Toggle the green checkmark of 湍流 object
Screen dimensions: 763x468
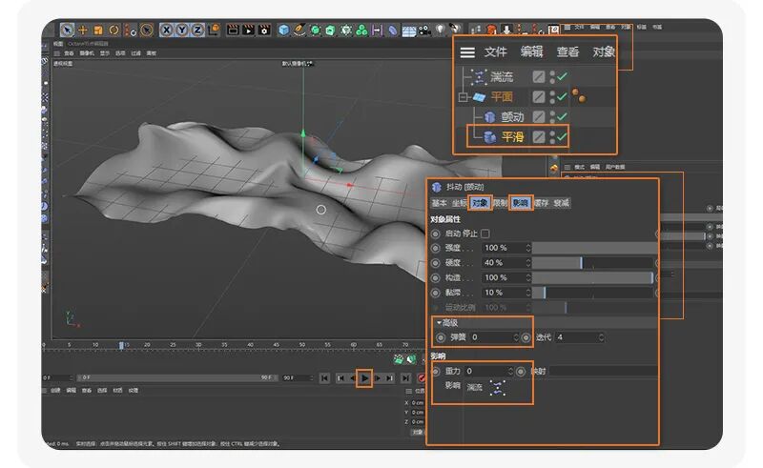(x=562, y=76)
